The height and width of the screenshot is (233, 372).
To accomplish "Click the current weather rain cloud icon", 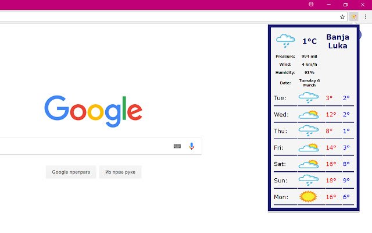I will tap(285, 41).
